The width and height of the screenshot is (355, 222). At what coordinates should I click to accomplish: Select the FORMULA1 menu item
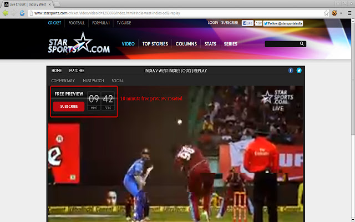pyautogui.click(x=101, y=23)
